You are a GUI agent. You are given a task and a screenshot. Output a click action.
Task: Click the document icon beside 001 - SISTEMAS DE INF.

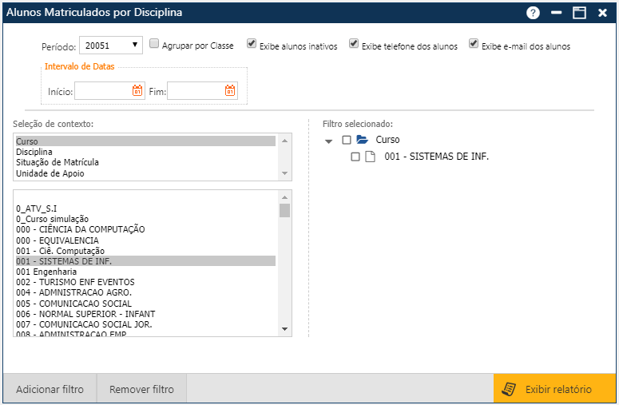pos(370,157)
